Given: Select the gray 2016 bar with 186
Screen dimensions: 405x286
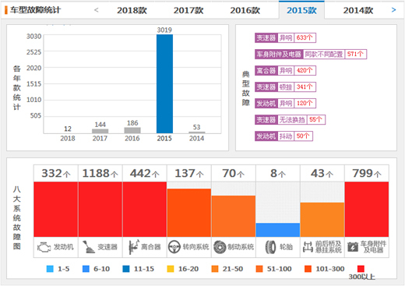Looking at the screenshot, I should coord(132,130).
